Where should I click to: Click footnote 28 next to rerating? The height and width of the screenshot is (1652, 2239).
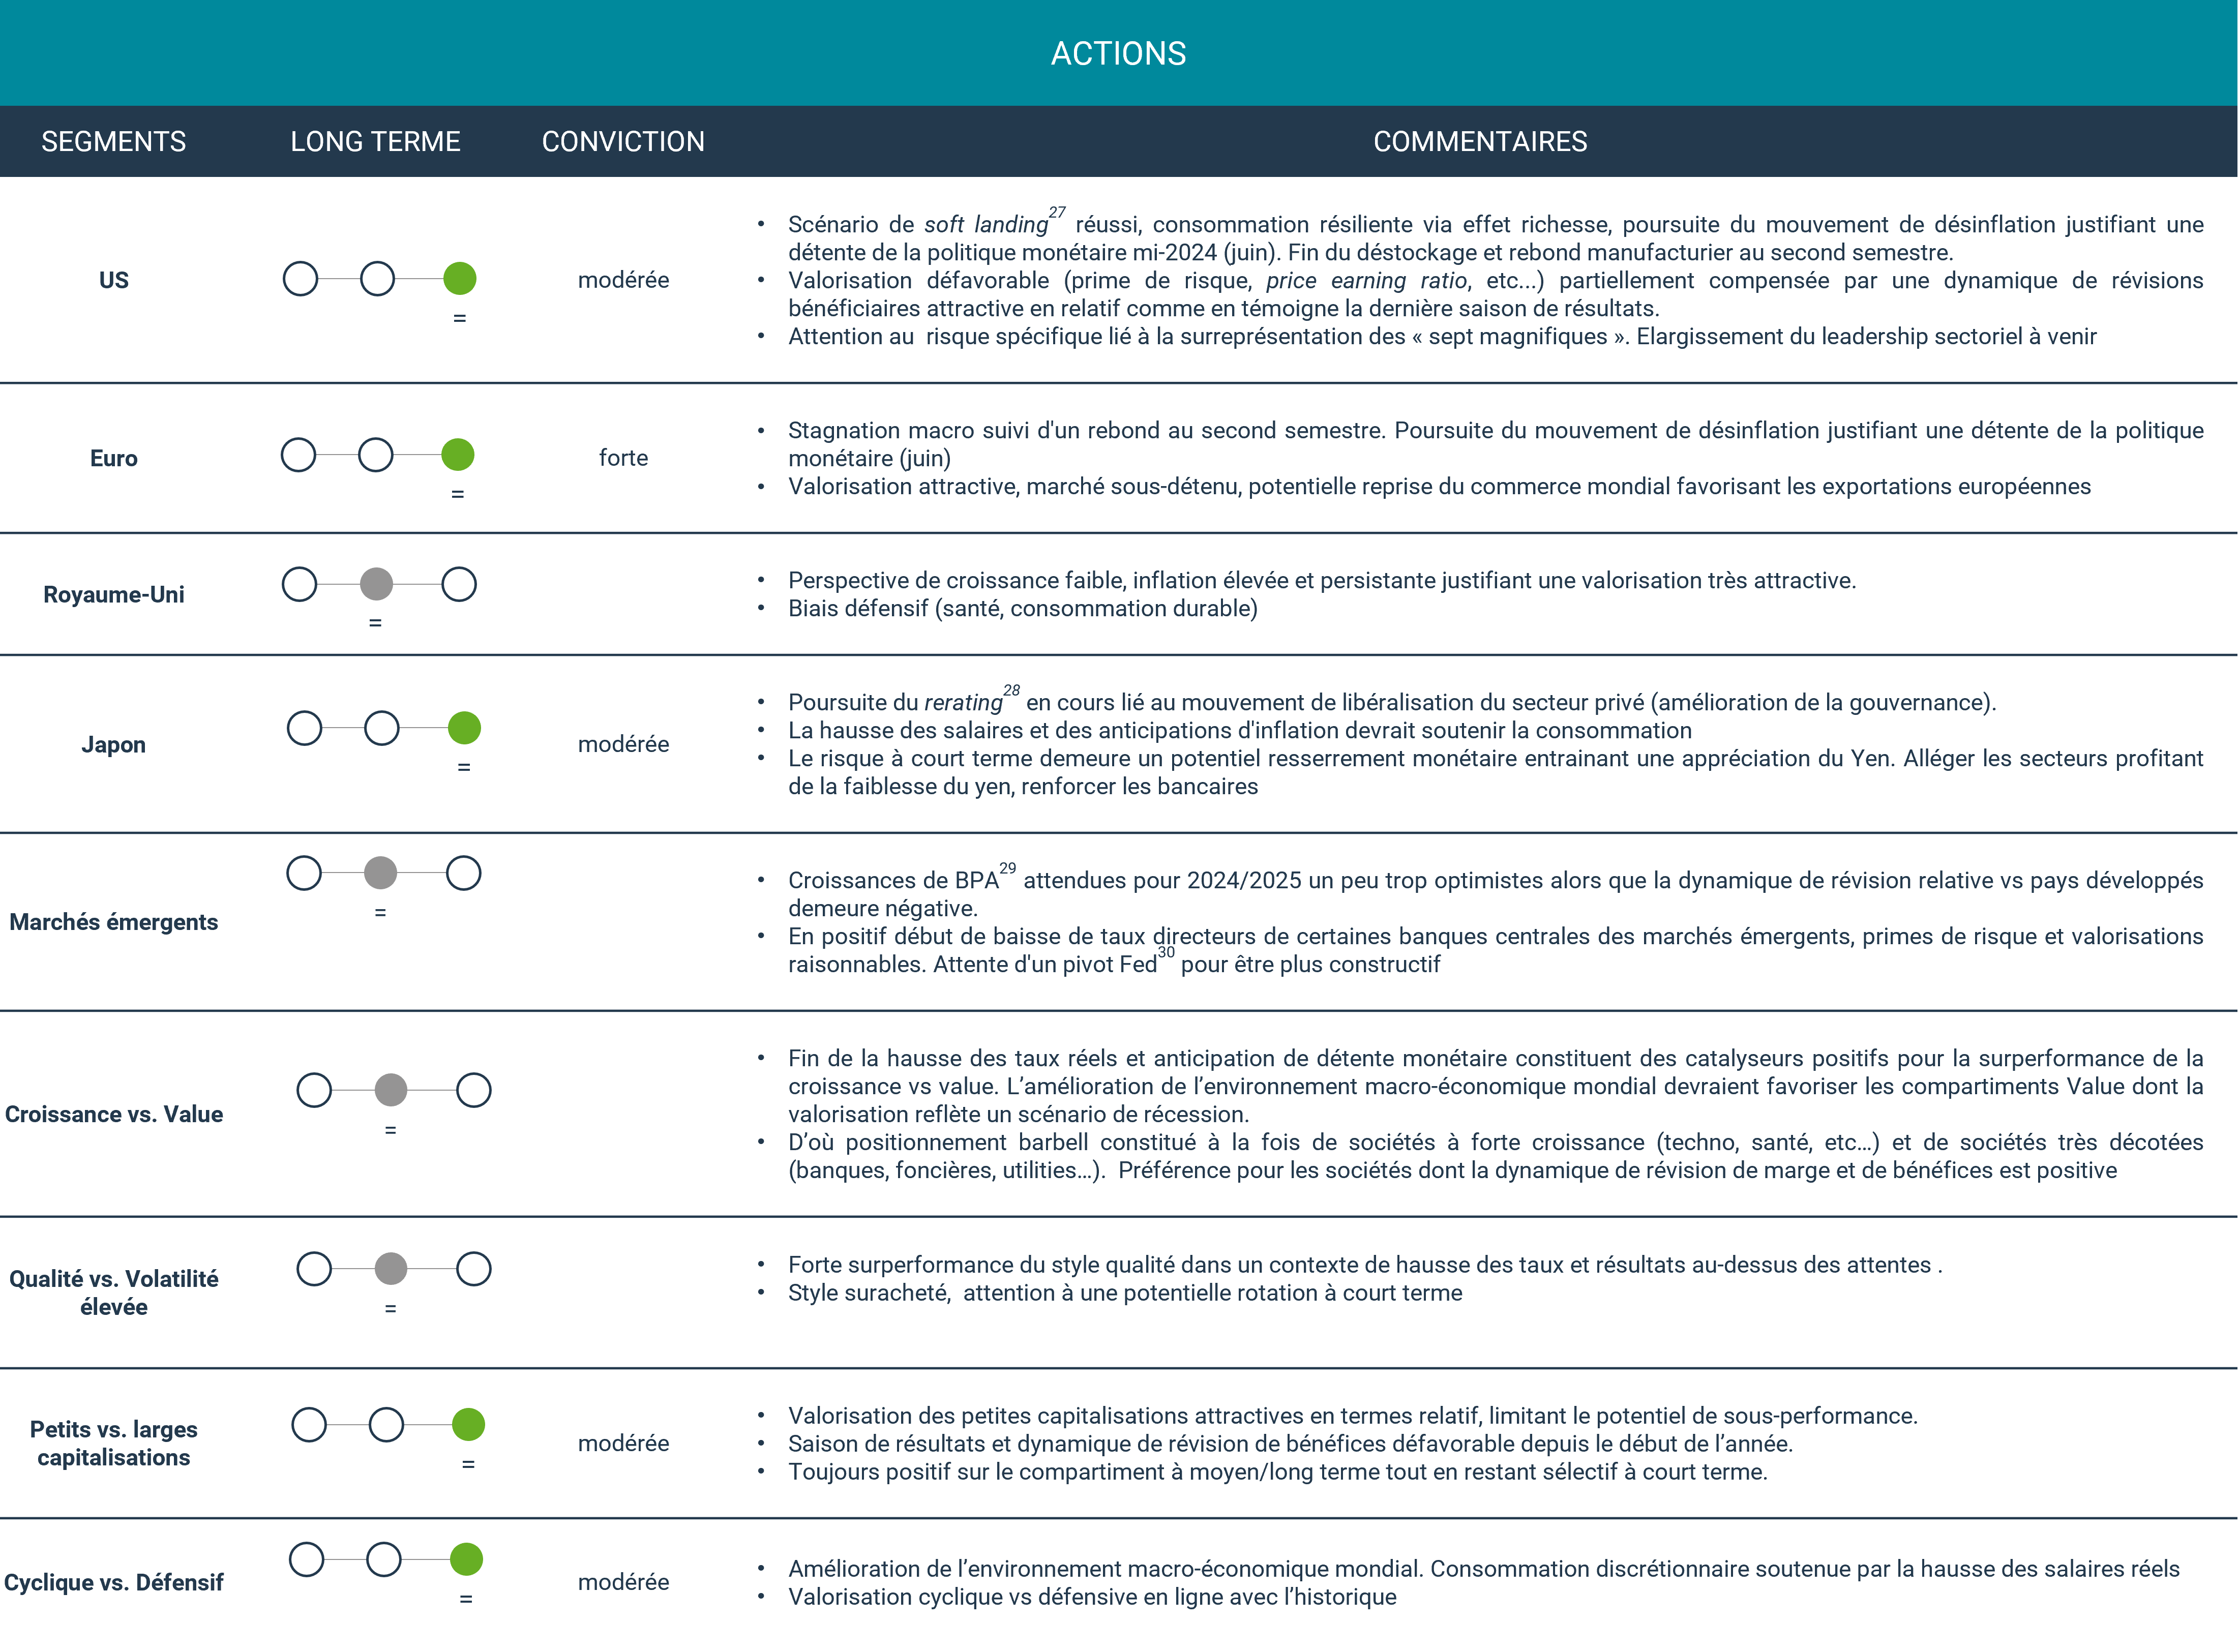pyautogui.click(x=1012, y=690)
